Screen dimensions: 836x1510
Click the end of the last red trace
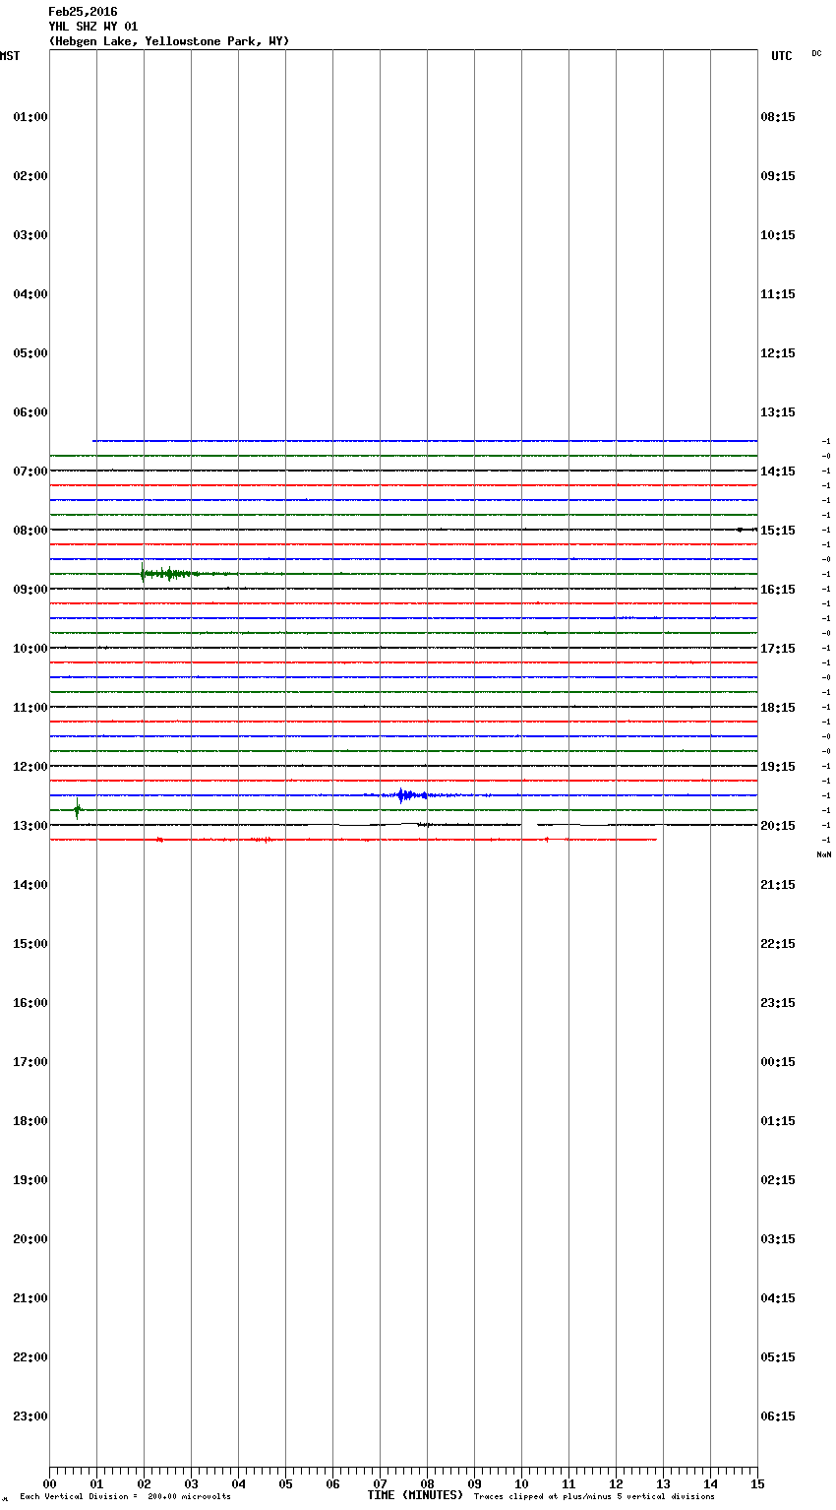pyautogui.click(x=656, y=840)
